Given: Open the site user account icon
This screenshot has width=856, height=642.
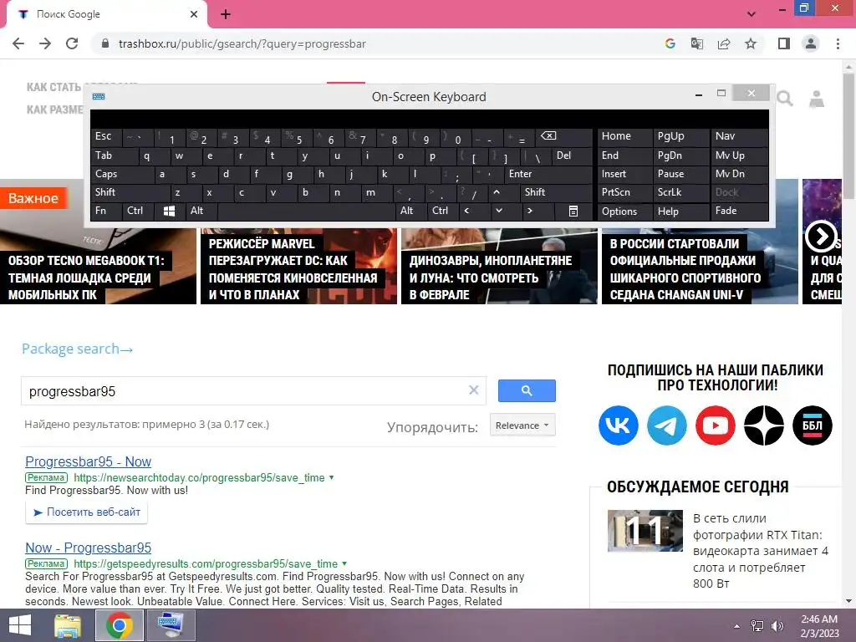Looking at the screenshot, I should [x=817, y=99].
